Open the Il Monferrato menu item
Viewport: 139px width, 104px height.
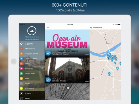pyautogui.click(x=32, y=49)
